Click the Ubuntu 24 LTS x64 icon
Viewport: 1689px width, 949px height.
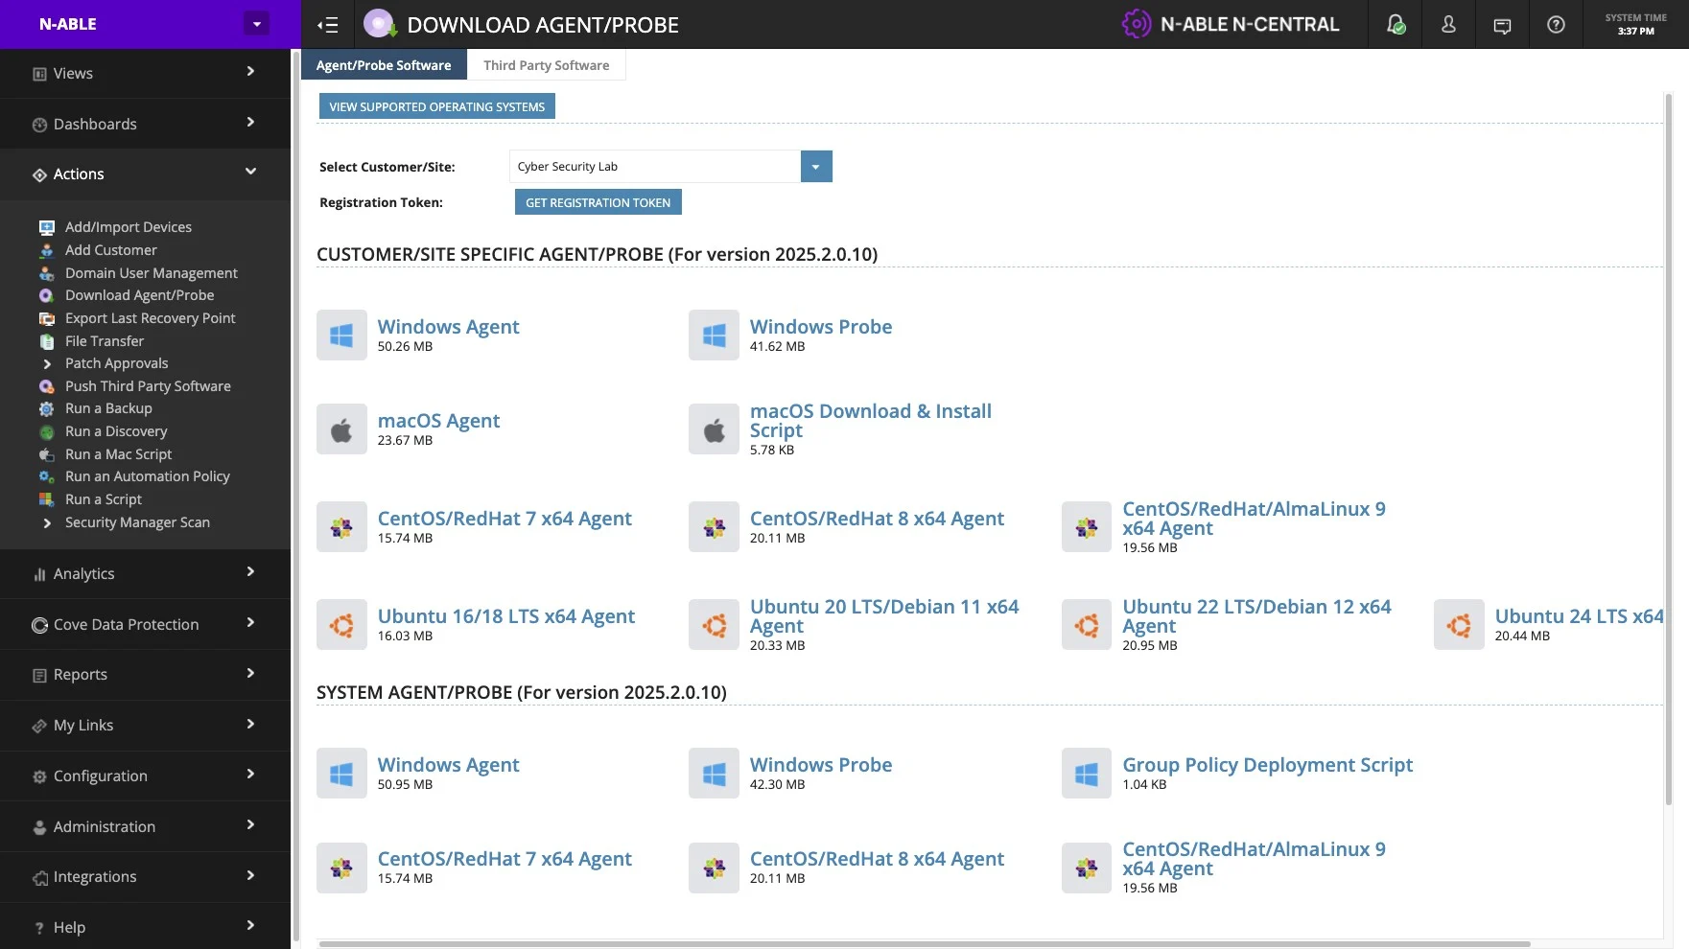click(1459, 624)
